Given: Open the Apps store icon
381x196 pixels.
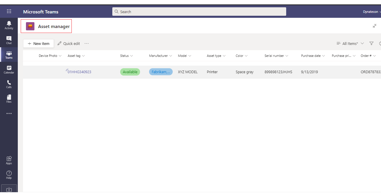Looking at the screenshot, I should (9, 160).
